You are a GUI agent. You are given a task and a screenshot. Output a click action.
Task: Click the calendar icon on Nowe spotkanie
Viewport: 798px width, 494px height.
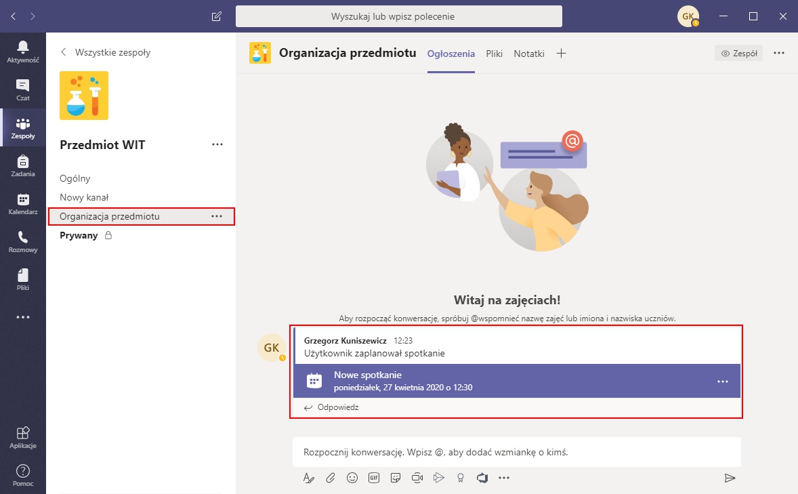314,381
